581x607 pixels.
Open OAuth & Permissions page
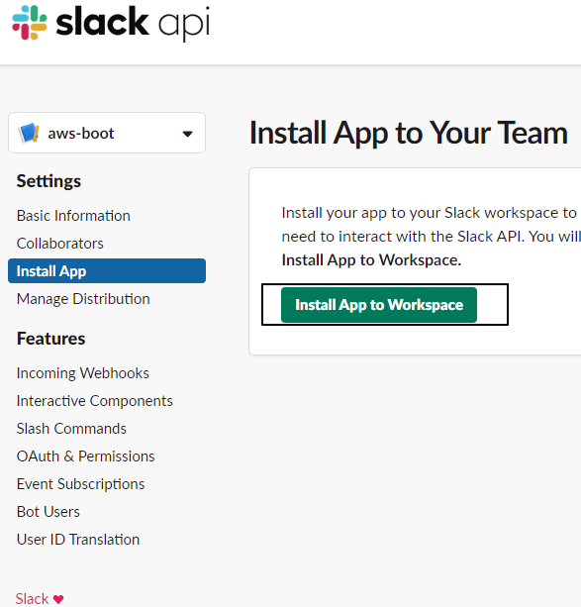[85, 456]
